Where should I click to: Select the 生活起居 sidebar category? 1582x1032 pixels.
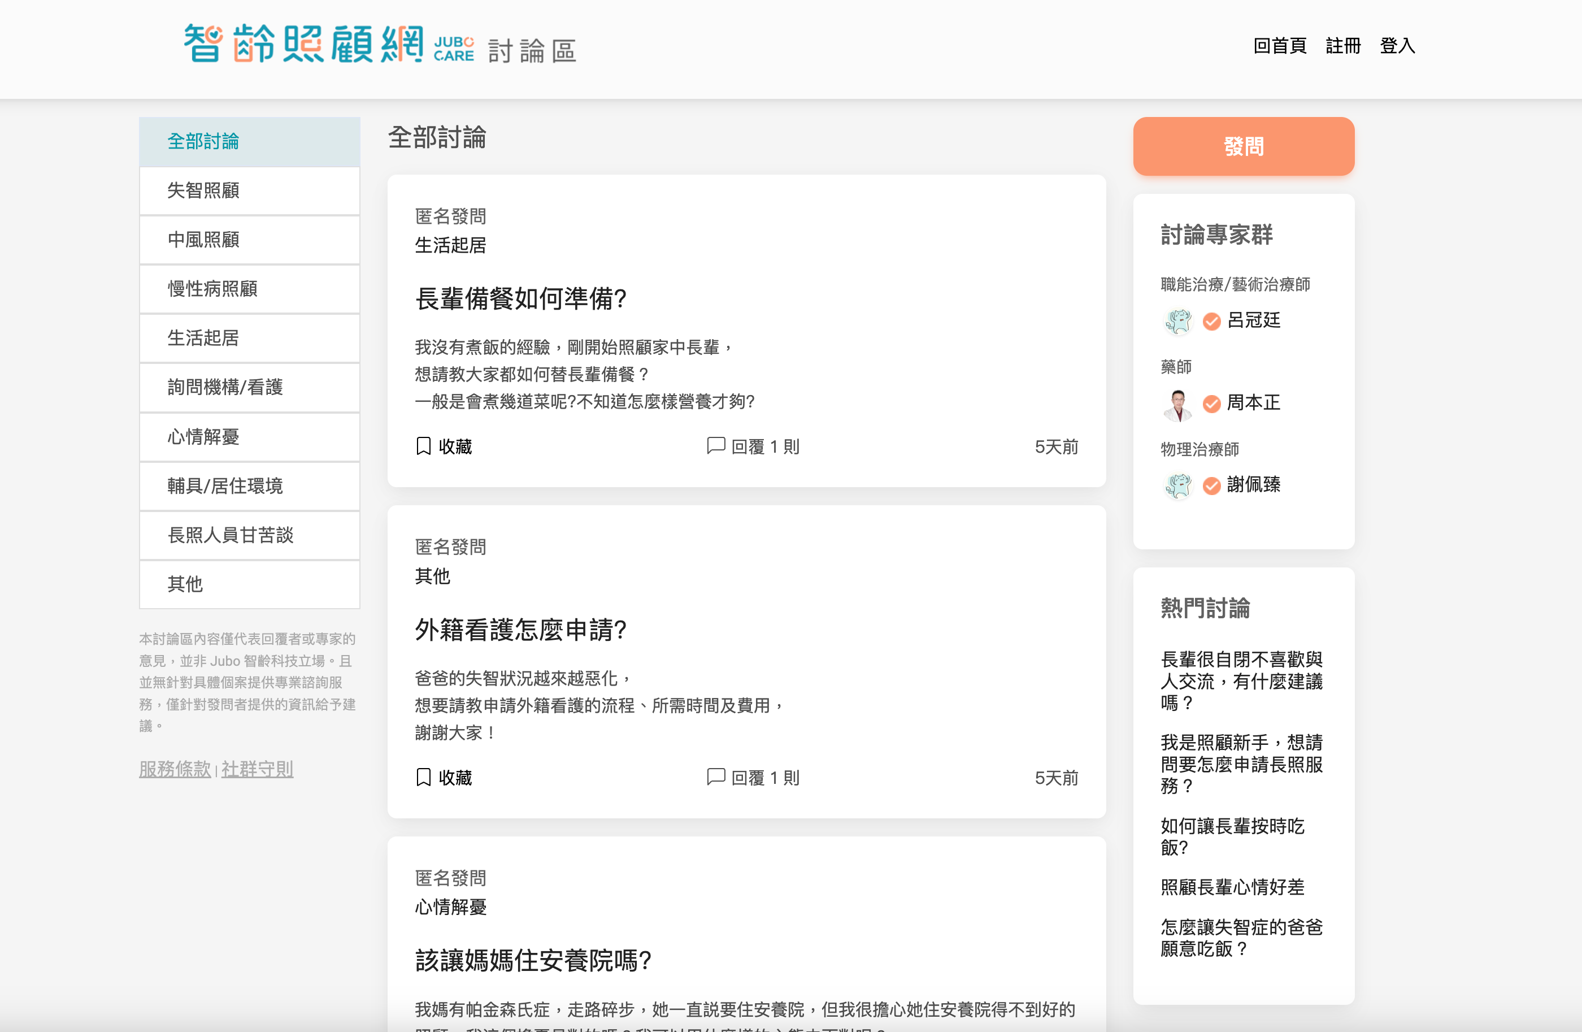pos(249,339)
